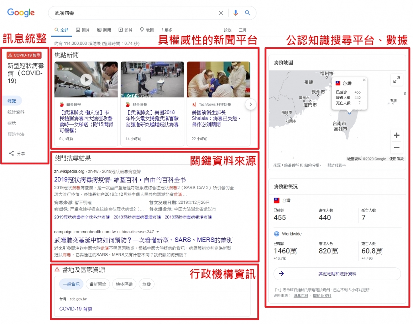Image resolution: width=413 pixels, height=324 pixels.
Task: Click the magnifier search button
Action: (x=247, y=13)
